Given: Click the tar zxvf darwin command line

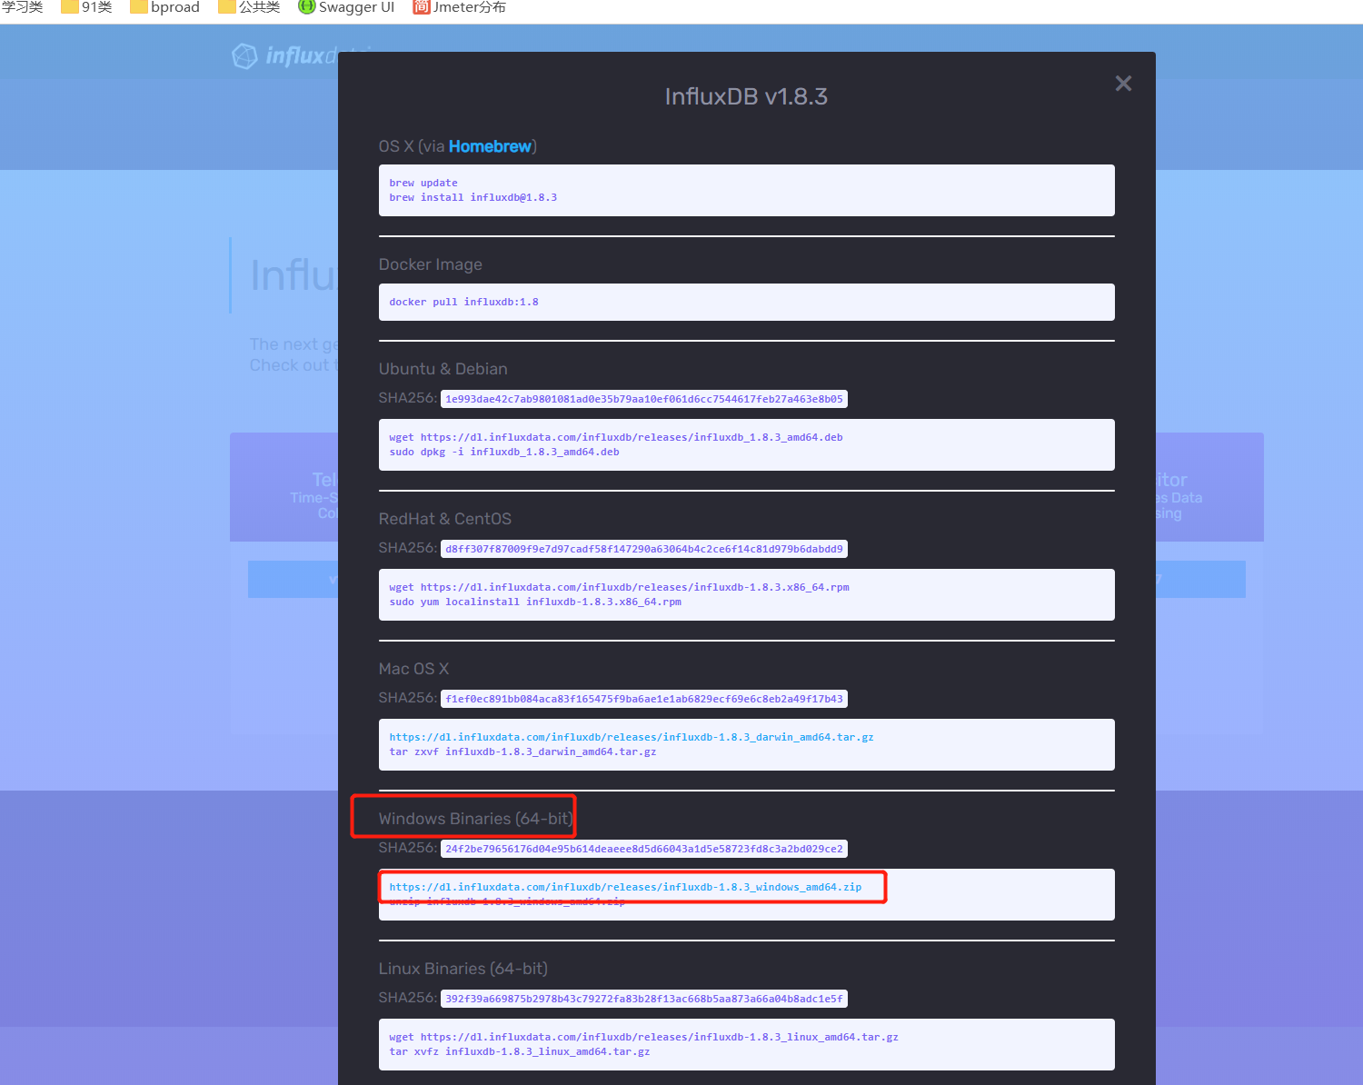Looking at the screenshot, I should (x=522, y=752).
